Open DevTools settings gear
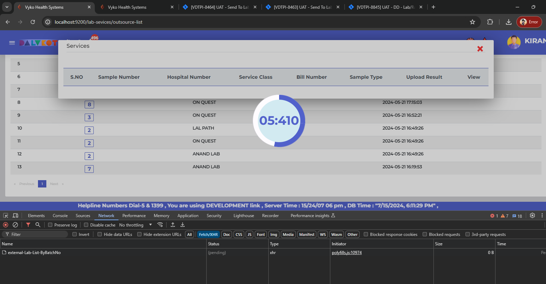The width and height of the screenshot is (546, 284). coord(532,216)
